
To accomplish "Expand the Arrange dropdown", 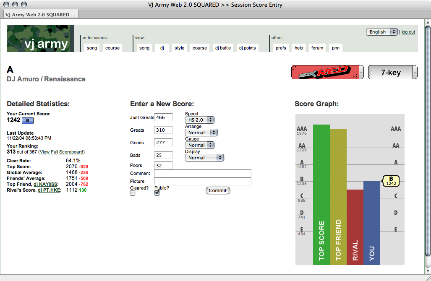I will [x=201, y=133].
